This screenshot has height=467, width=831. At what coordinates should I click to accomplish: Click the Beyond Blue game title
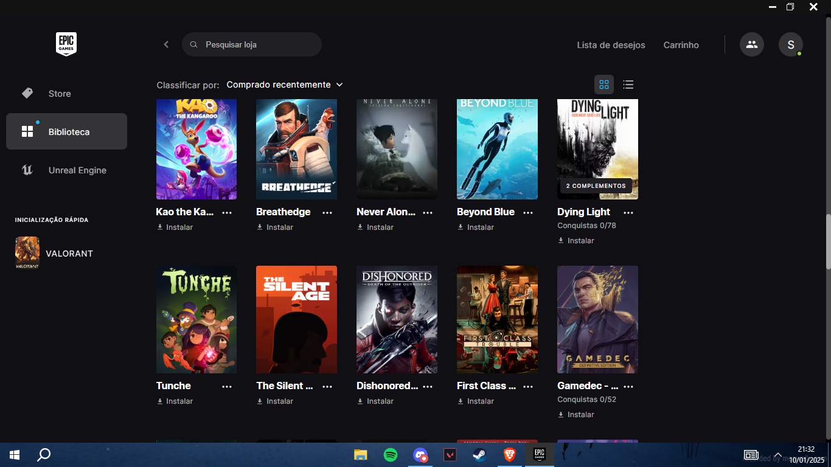click(x=485, y=212)
